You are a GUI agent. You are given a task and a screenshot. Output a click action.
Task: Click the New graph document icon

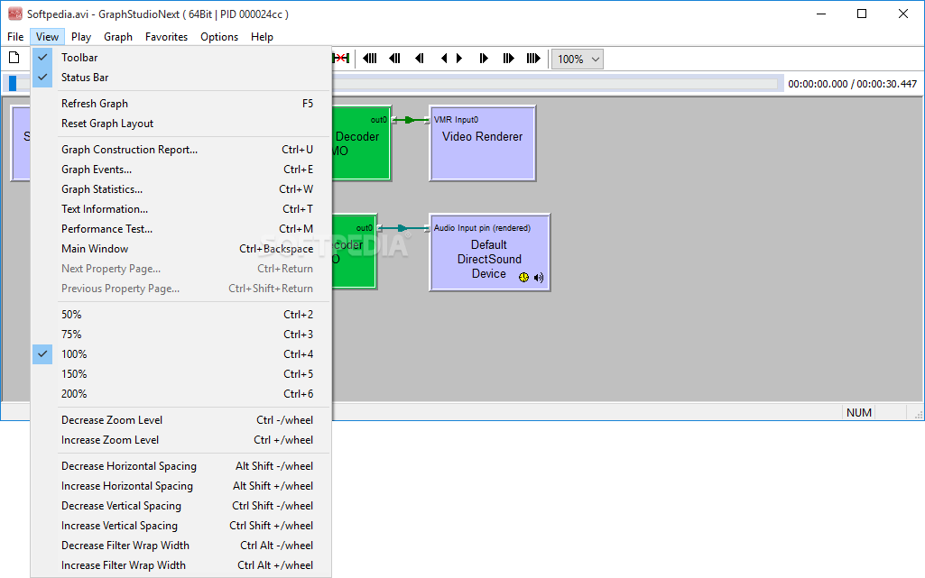[14, 58]
